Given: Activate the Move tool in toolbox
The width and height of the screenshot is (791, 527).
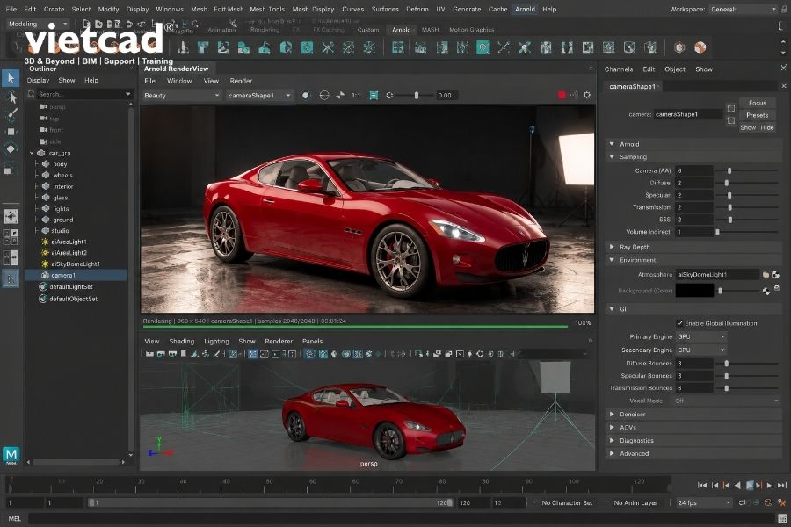Looking at the screenshot, I should coord(11,132).
